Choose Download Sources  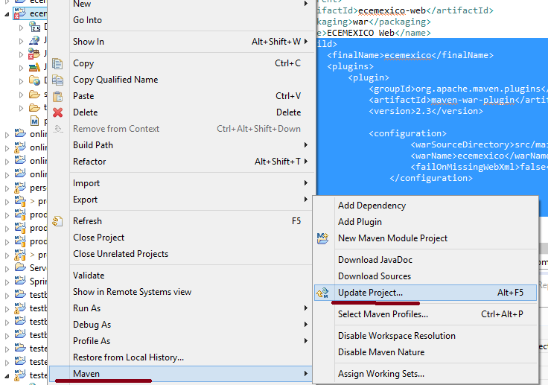click(x=375, y=276)
